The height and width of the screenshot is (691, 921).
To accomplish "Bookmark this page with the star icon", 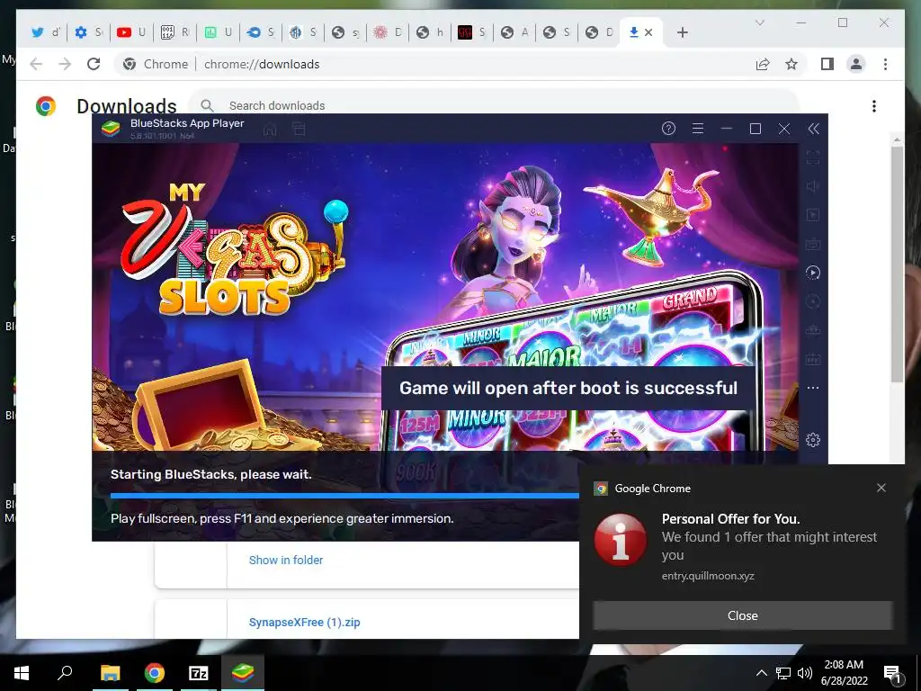I will 791,64.
